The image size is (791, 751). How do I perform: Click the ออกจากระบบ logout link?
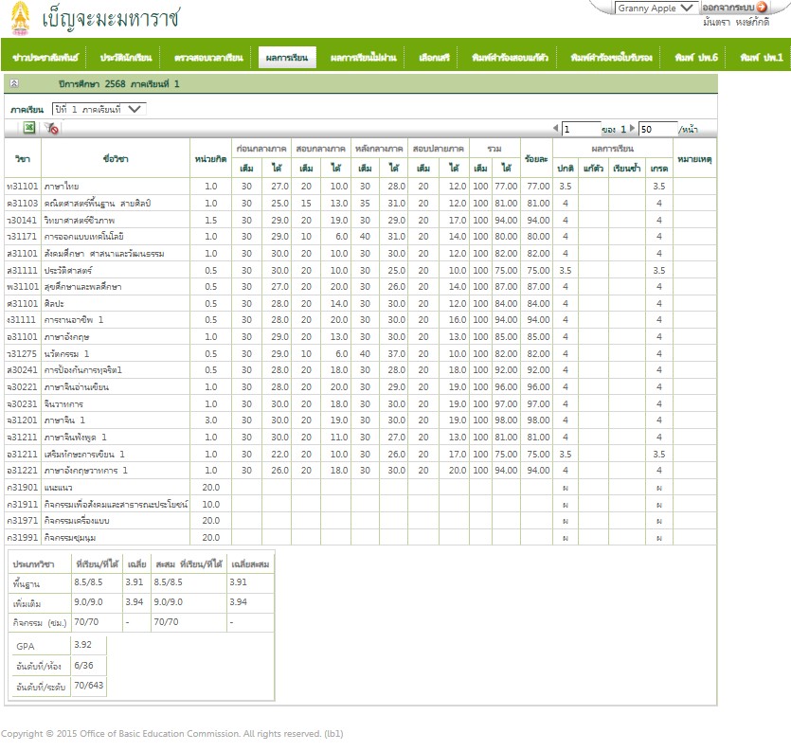[728, 8]
